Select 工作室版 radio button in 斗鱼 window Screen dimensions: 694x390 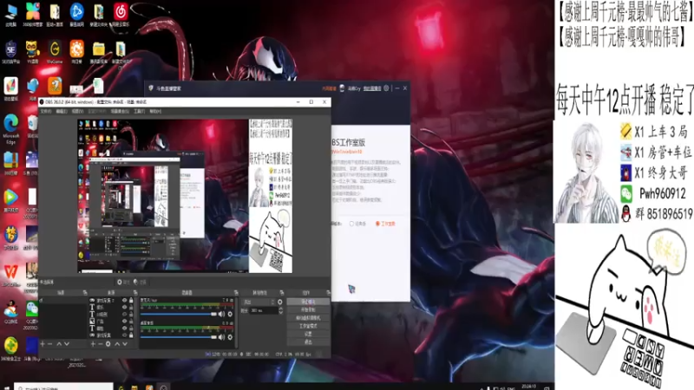point(377,224)
